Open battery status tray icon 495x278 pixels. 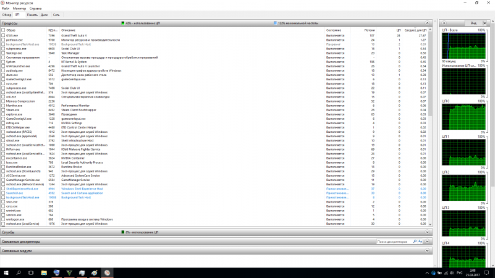click(x=439, y=273)
